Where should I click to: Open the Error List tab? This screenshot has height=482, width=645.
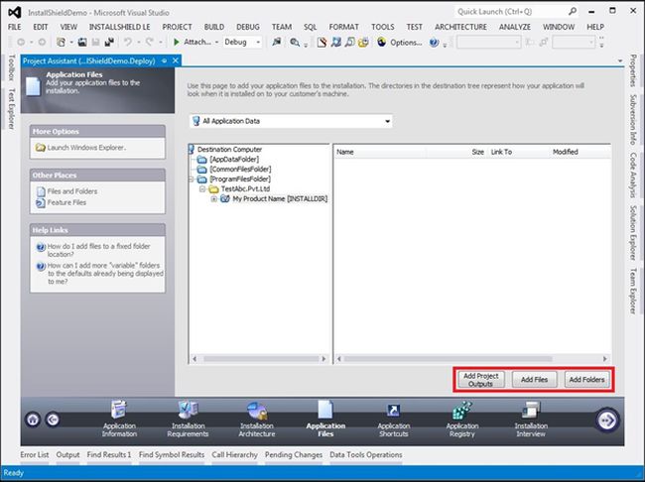(x=35, y=455)
